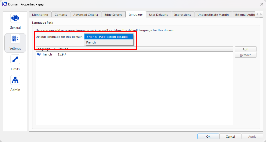Go to the User Defaults tab
266x142 pixels.
(x=158, y=15)
